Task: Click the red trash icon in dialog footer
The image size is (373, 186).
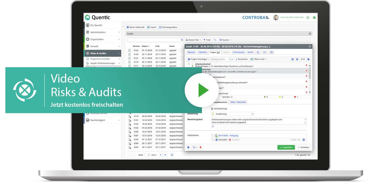Action: tap(201, 147)
